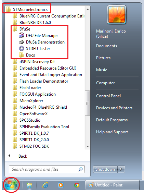
Task: Collapse the DfuSe folder
Action: pos(21,29)
